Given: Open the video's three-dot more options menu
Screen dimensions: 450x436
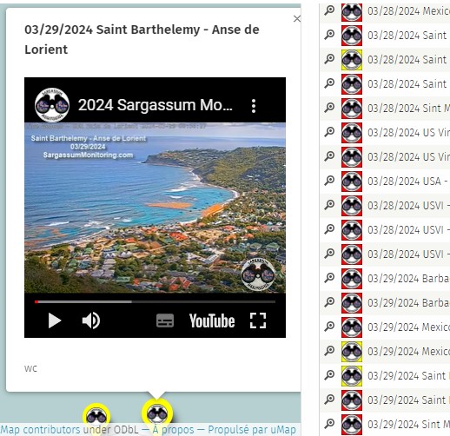Looking at the screenshot, I should click(254, 106).
